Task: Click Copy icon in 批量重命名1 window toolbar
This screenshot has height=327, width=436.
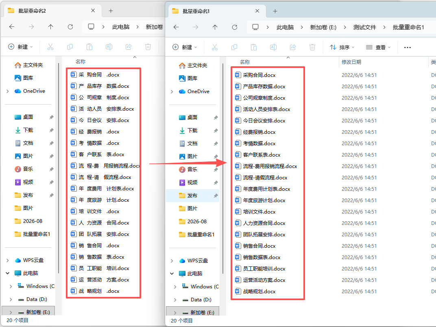Action: point(234,47)
